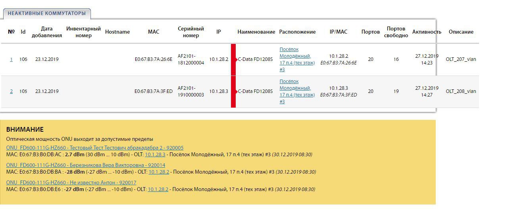The width and height of the screenshot is (506, 214).
Task: Select free ports value 16
Action: [x=396, y=59]
